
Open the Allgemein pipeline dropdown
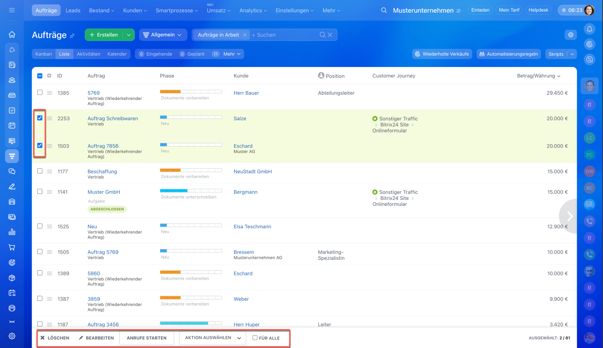pos(163,35)
